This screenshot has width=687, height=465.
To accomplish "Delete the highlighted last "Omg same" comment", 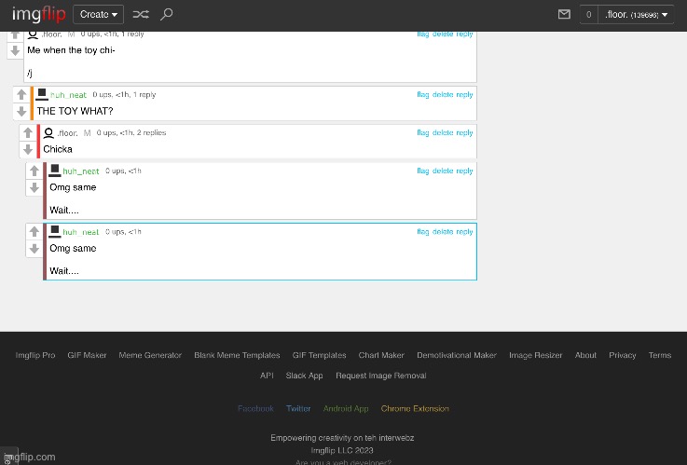I will pos(442,232).
